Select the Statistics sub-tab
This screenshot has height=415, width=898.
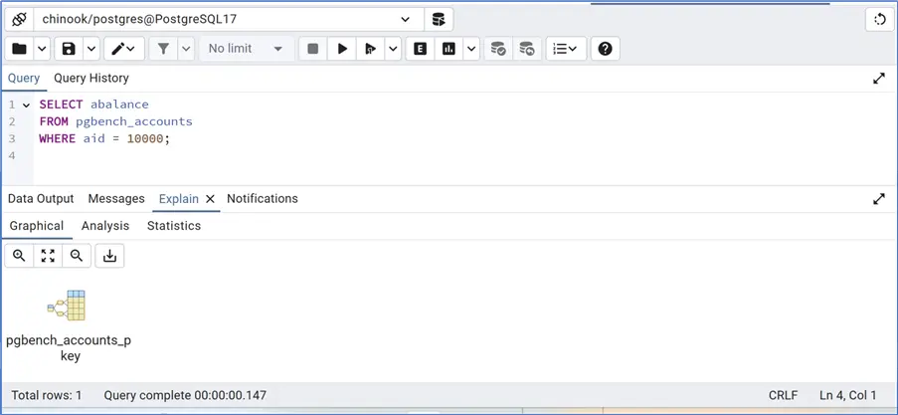[x=174, y=226]
